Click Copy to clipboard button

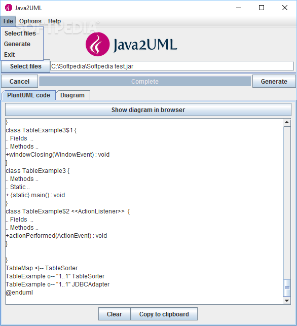click(x=164, y=314)
